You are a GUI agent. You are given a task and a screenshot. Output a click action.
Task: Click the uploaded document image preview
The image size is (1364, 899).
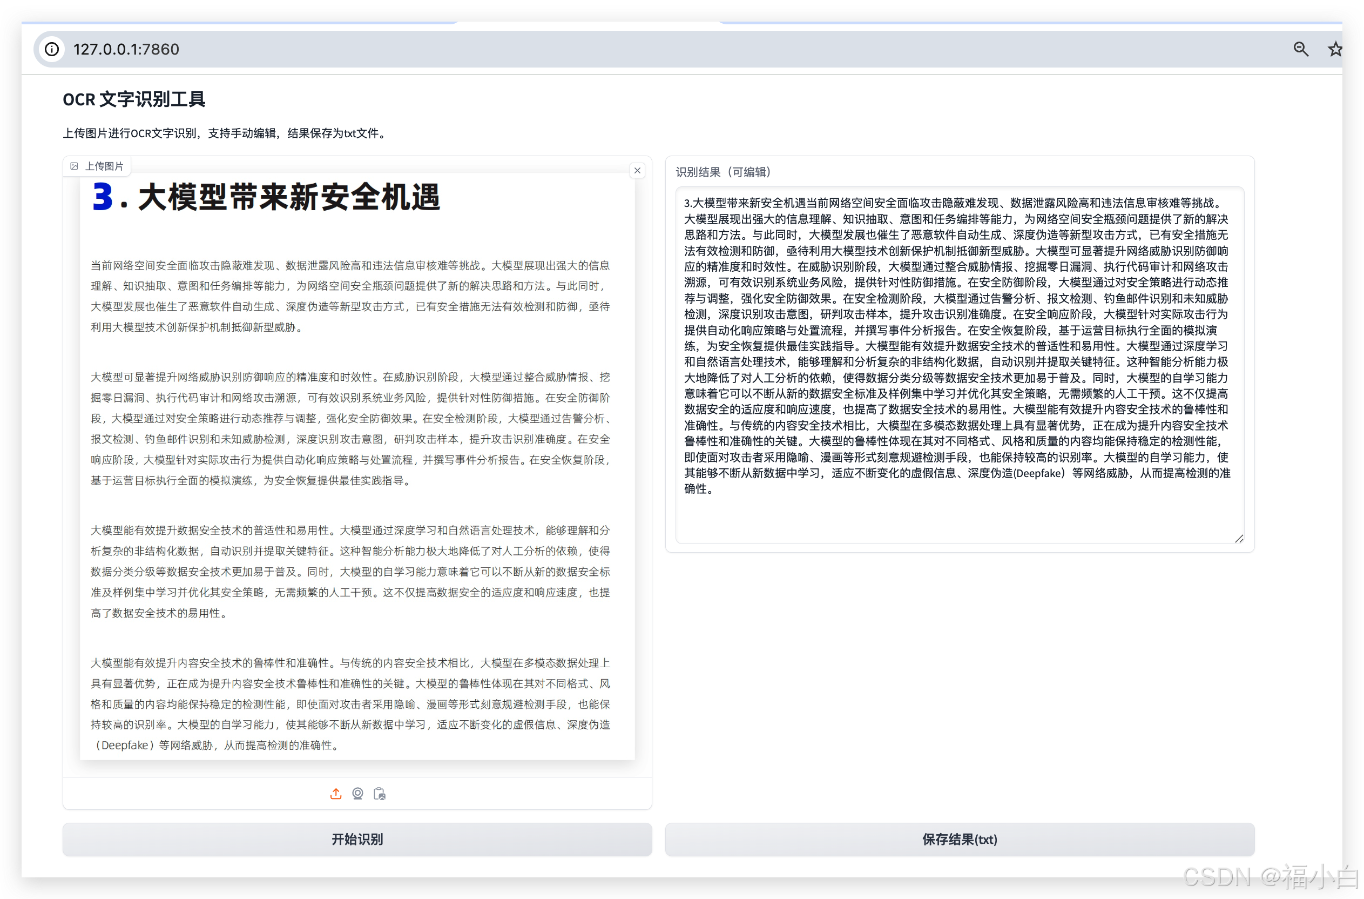[x=357, y=466]
